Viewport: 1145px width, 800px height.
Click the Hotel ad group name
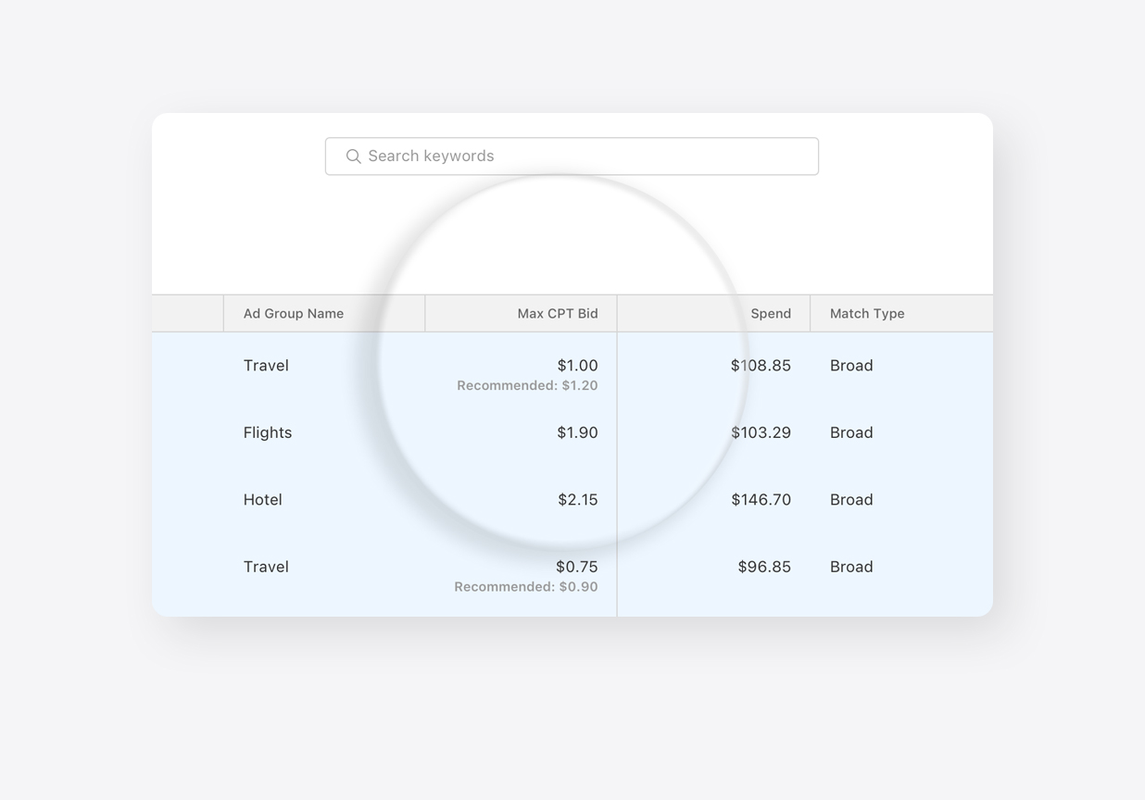(262, 499)
